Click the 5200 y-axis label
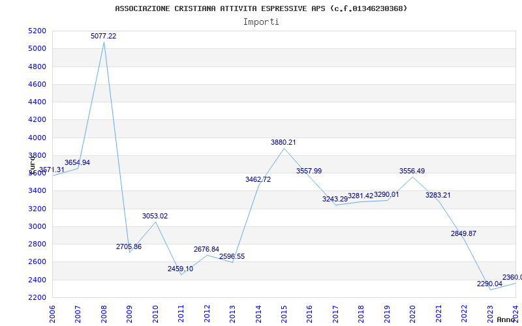The width and height of the screenshot is (522, 326). pos(37,31)
